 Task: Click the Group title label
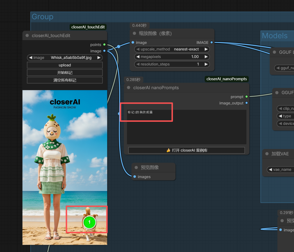42,17
